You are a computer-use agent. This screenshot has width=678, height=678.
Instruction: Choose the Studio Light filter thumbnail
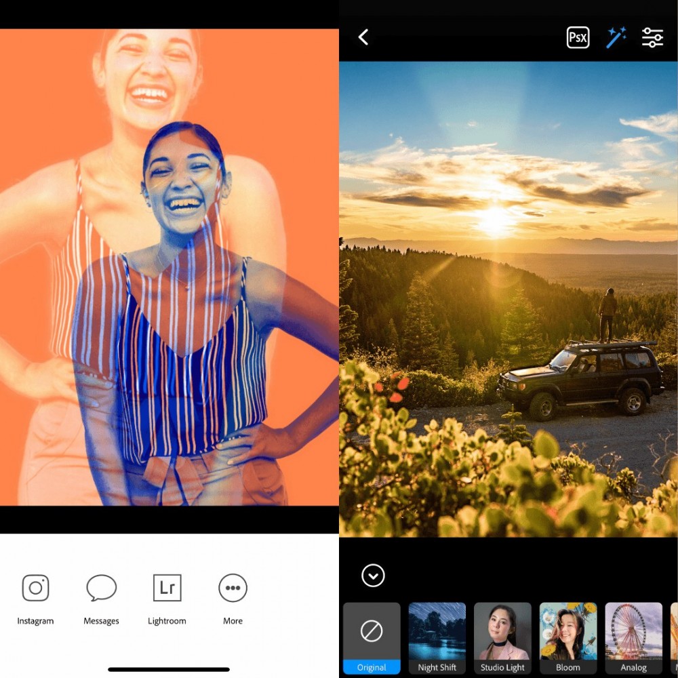502,637
